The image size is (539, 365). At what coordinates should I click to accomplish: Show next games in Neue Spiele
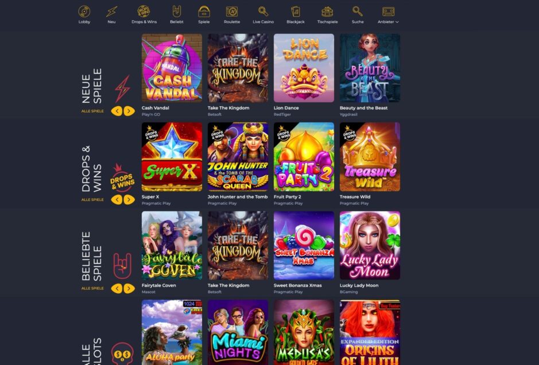(x=129, y=111)
